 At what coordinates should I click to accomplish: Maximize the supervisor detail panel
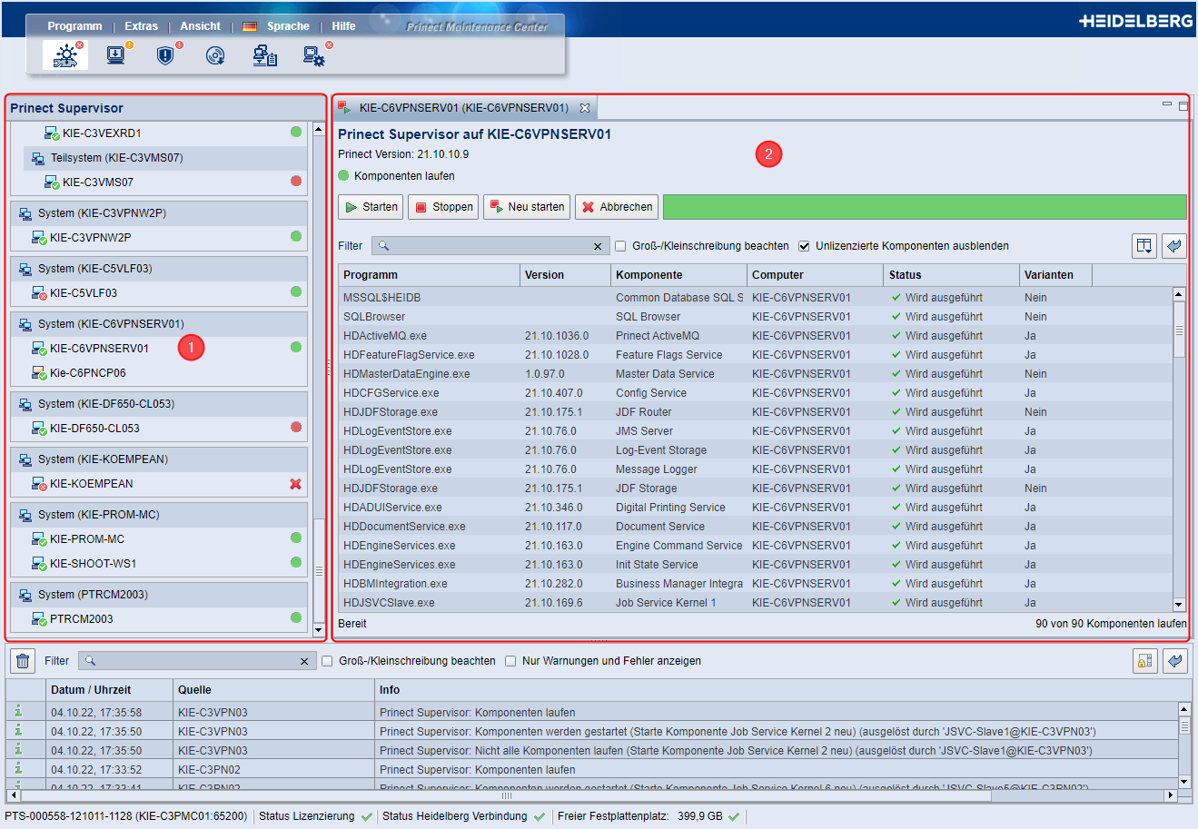click(x=1183, y=106)
